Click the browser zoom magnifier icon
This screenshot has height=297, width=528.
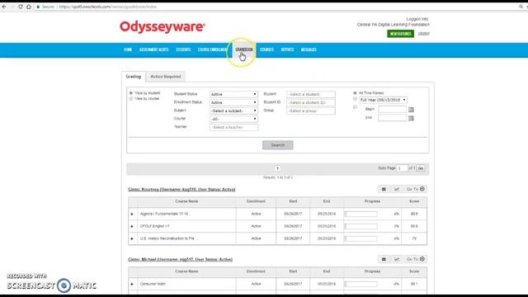tap(521, 7)
